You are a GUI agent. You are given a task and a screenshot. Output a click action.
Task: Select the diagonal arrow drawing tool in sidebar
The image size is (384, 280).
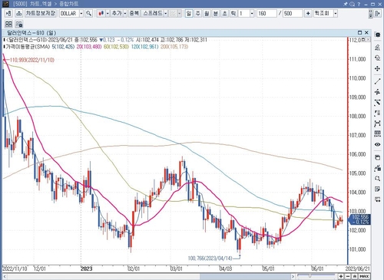pyautogui.click(x=377, y=103)
